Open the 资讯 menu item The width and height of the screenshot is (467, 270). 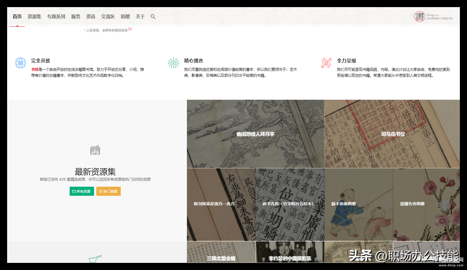(x=91, y=17)
